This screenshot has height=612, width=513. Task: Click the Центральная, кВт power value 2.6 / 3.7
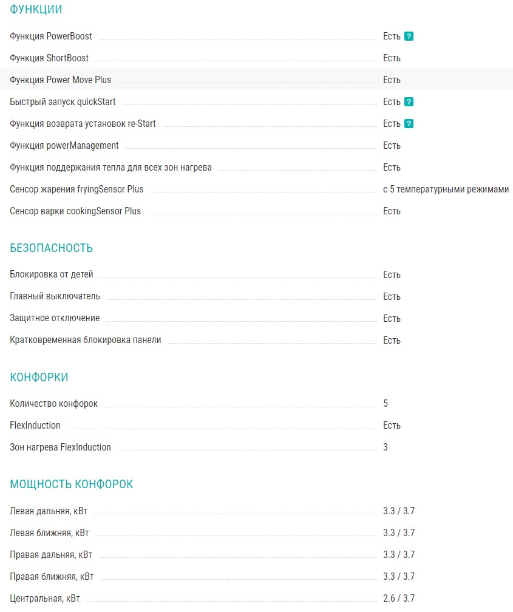coord(398,599)
